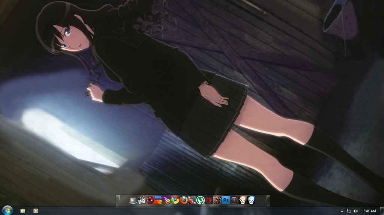The image size is (384, 215).
Task: Click the 8:41 AM clock
Action: 370,211
